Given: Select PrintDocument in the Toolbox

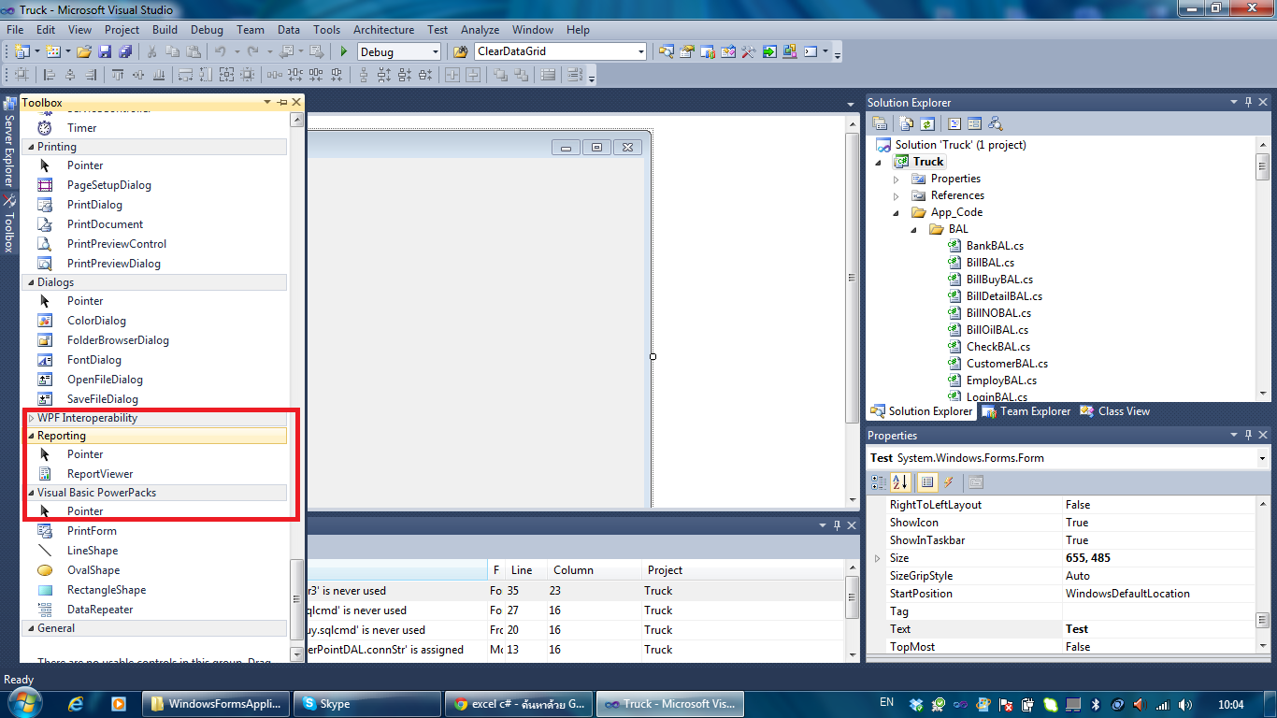Looking at the screenshot, I should tap(105, 224).
